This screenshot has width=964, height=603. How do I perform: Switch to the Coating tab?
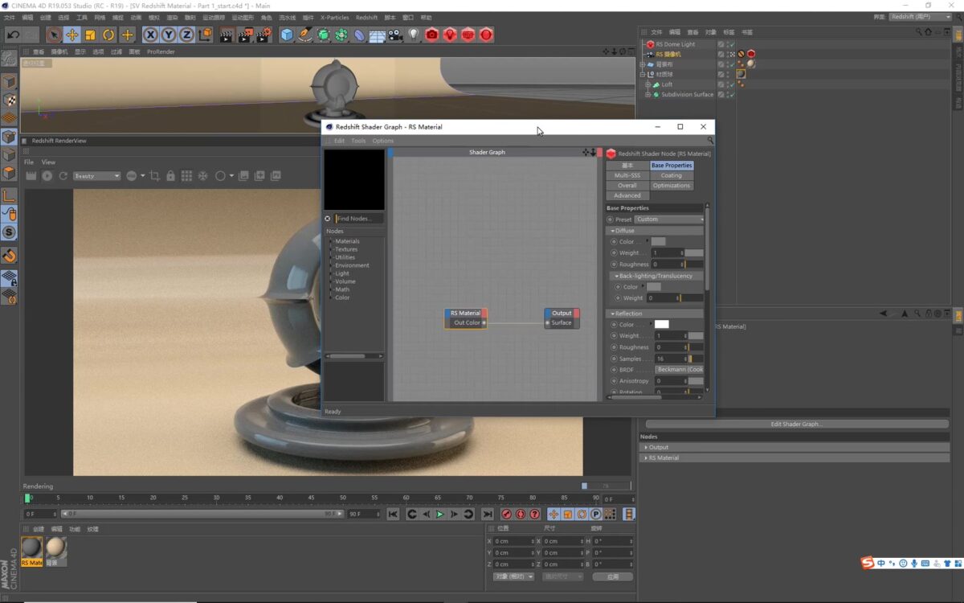672,175
